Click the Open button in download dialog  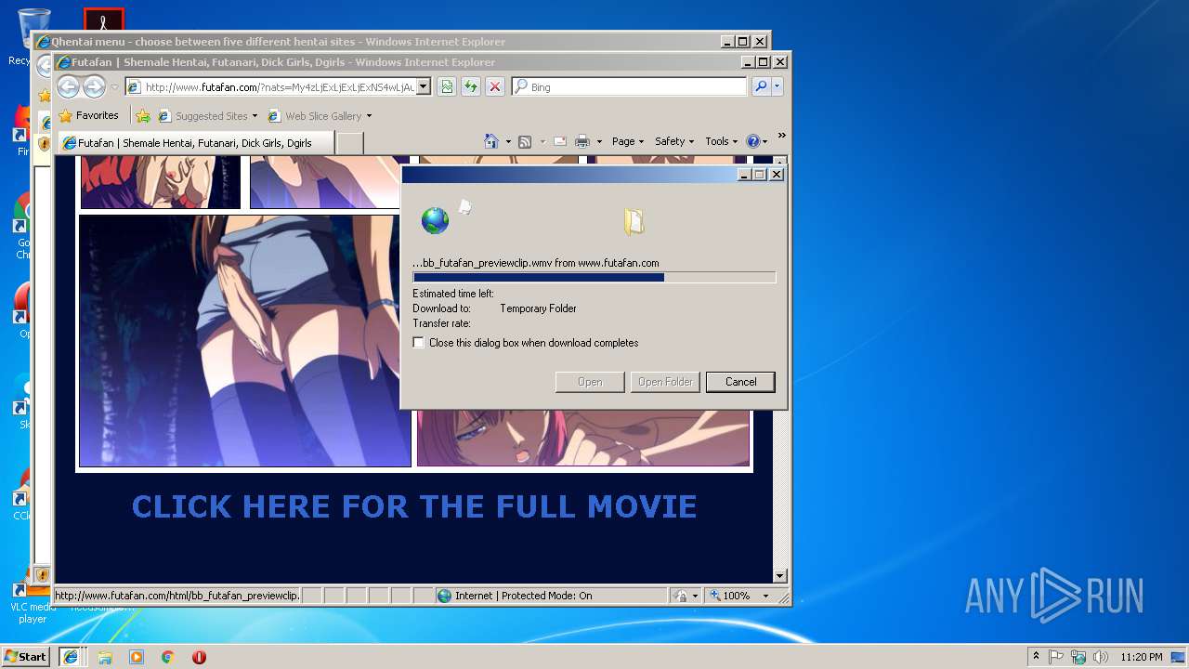[x=590, y=382]
